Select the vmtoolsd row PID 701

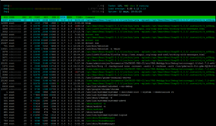(108, 46)
